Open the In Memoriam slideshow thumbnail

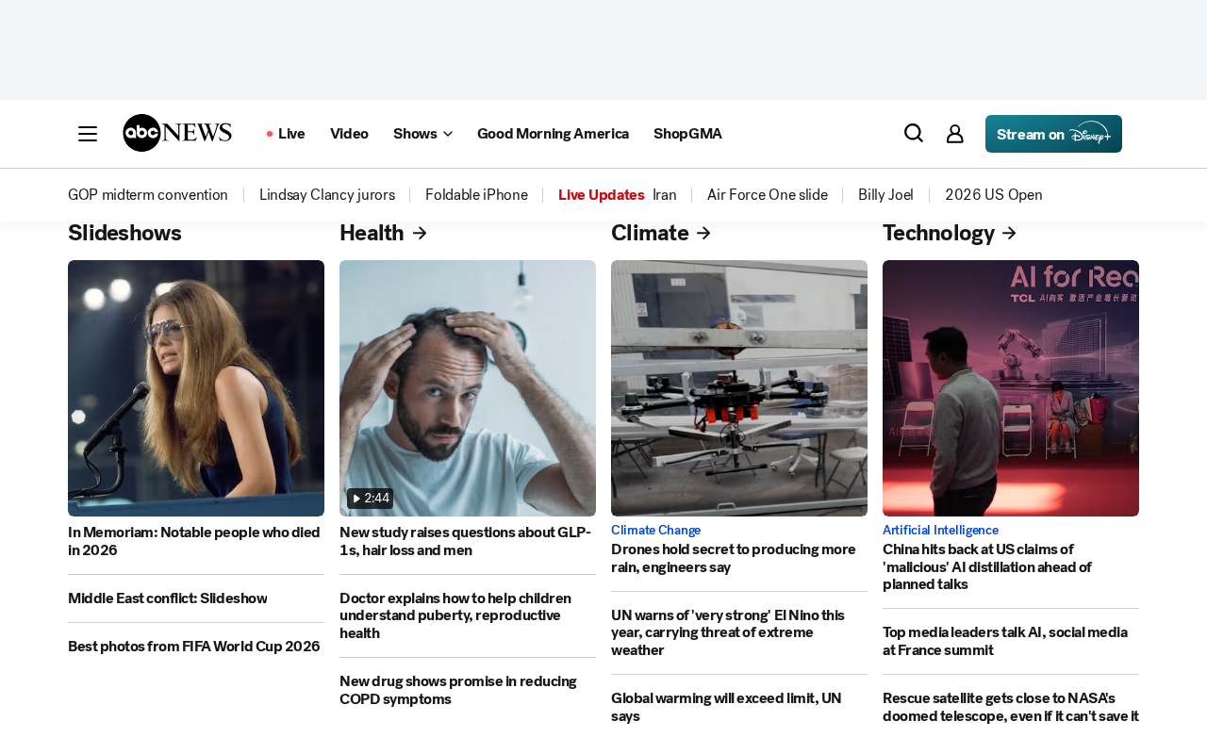pyautogui.click(x=196, y=388)
